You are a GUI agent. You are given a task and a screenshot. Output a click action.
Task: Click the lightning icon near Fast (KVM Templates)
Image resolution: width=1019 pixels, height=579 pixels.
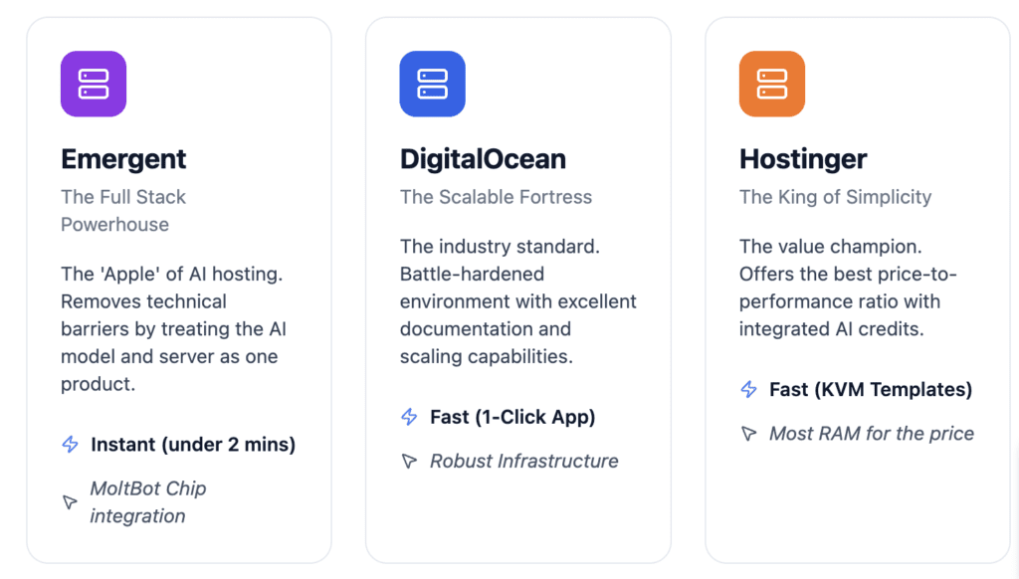[747, 389]
